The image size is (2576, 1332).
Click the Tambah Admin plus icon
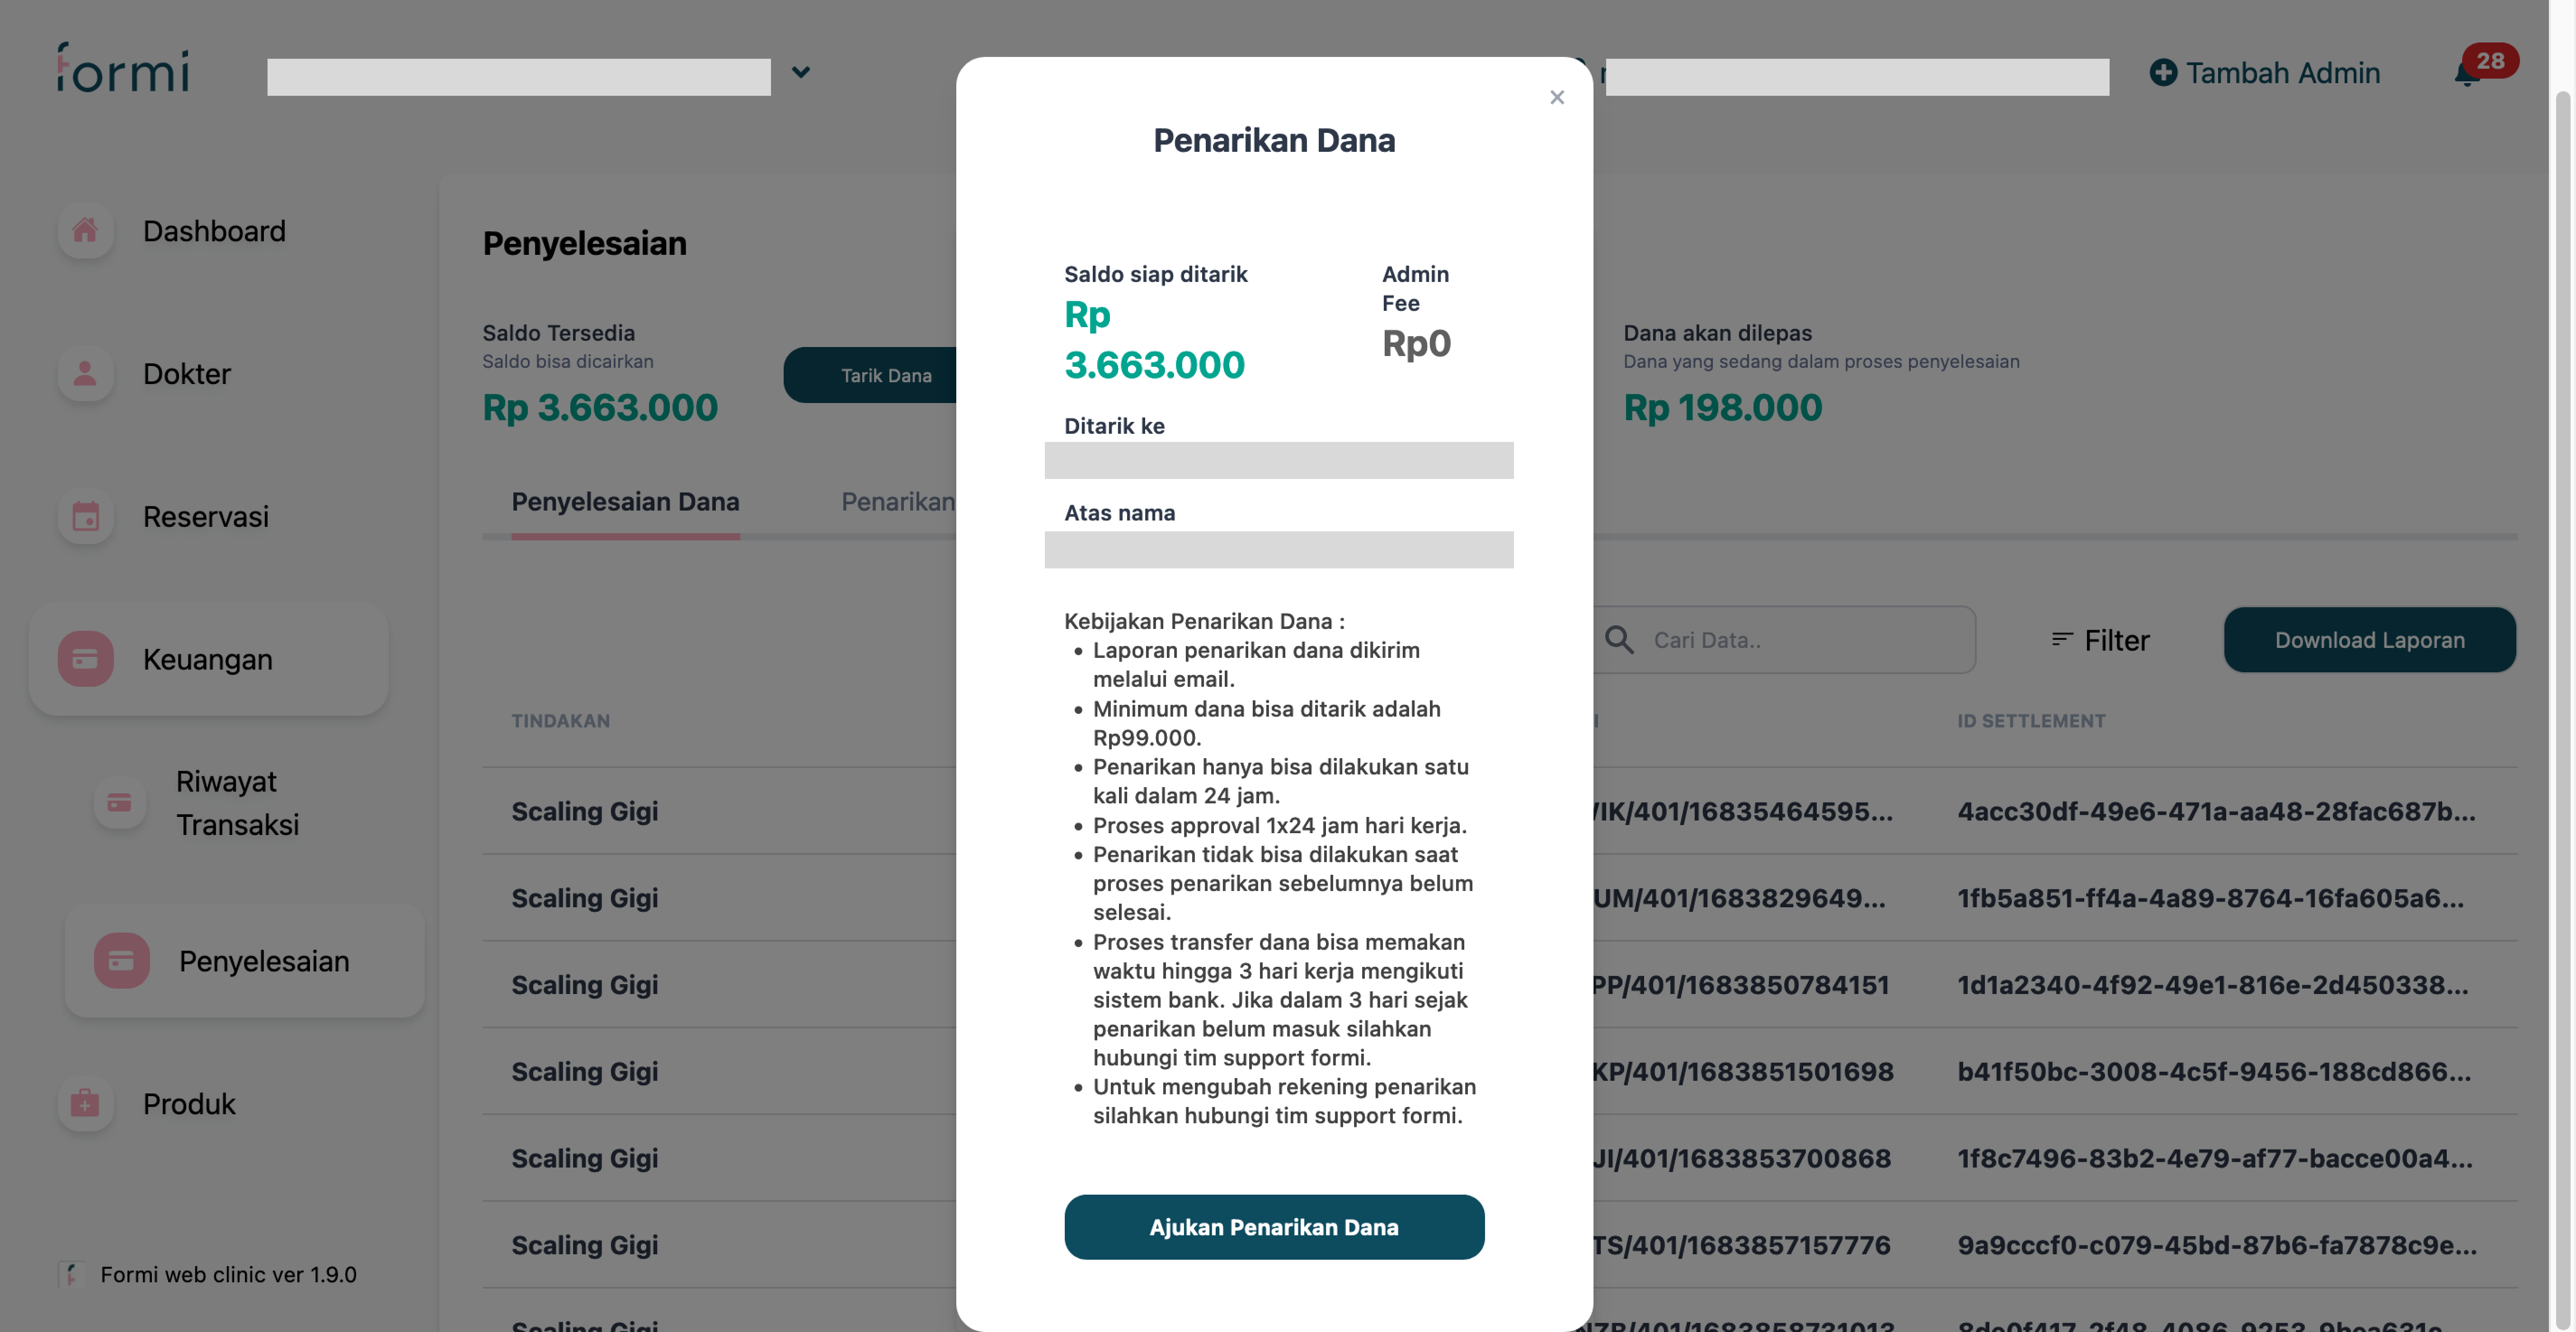pos(2162,73)
